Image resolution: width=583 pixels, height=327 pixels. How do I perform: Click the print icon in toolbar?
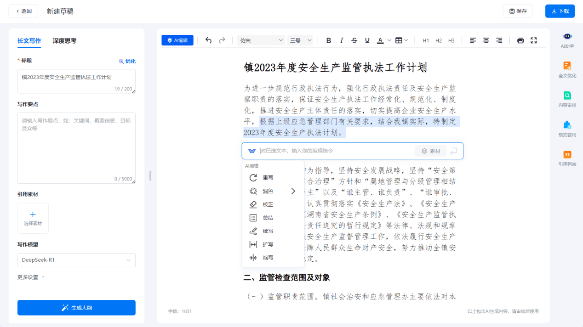[x=520, y=40]
